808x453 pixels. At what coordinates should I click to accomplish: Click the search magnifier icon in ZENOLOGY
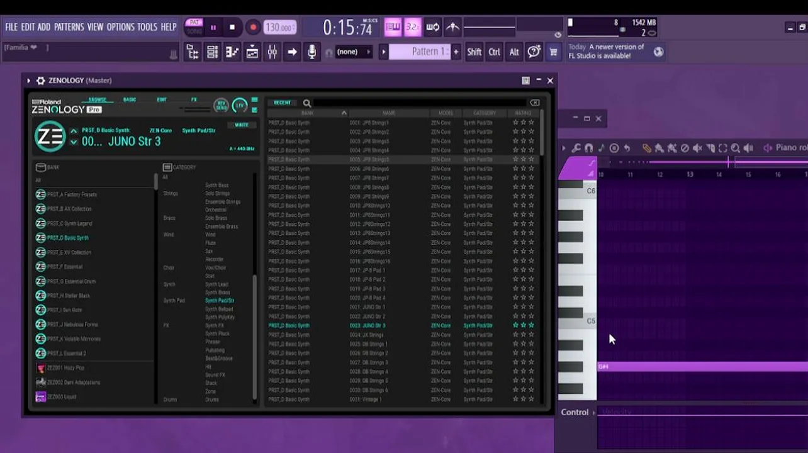coord(307,103)
